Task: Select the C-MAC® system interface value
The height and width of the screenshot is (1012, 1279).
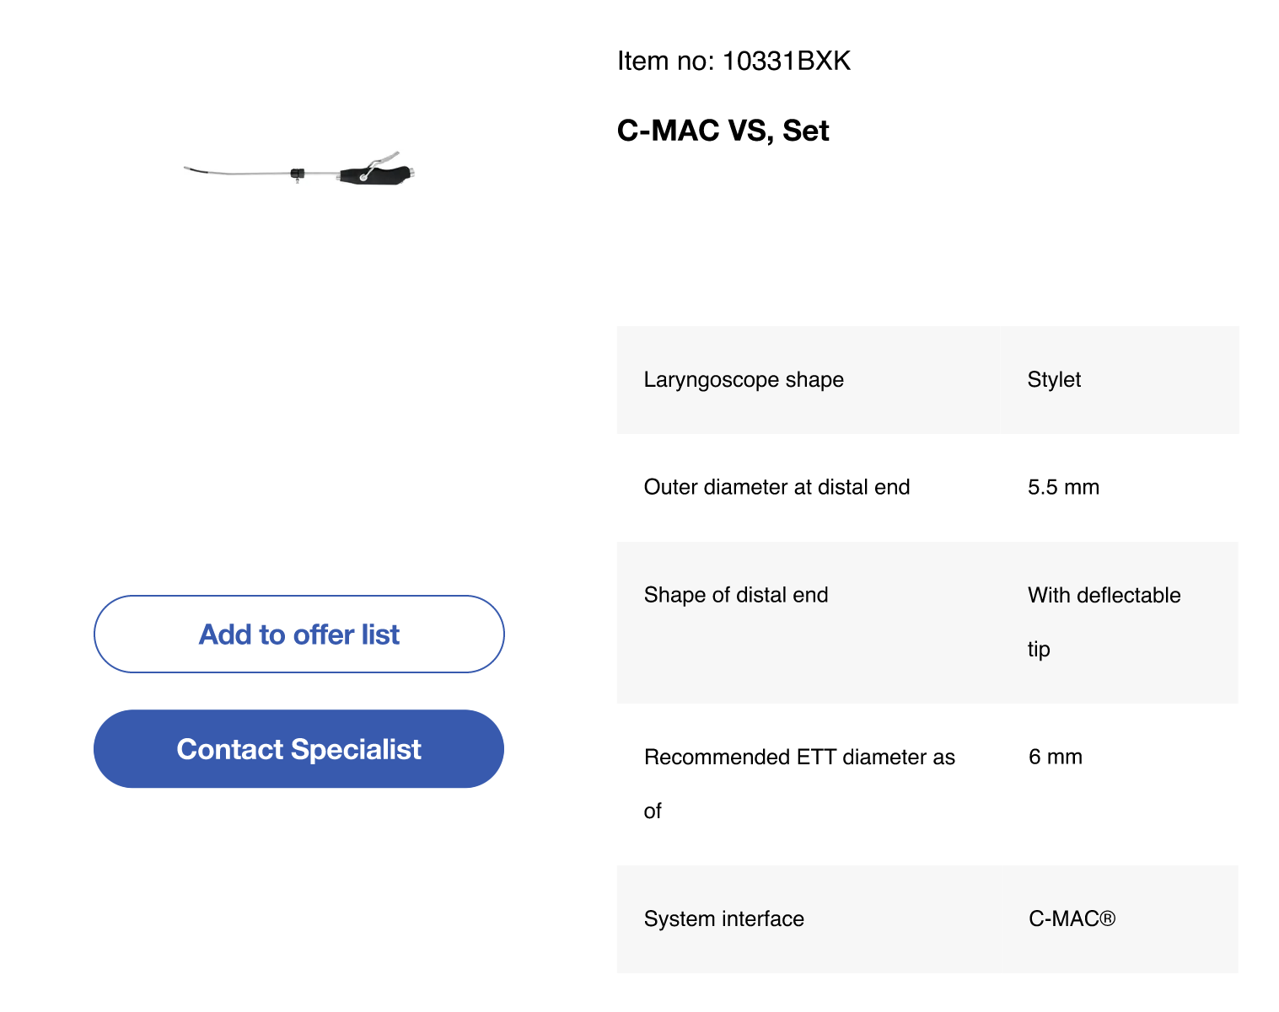Action: click(1072, 918)
